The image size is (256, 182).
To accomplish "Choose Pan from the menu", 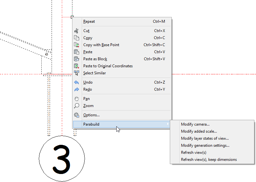I will coord(122,99).
